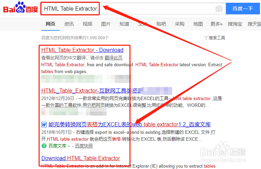
Task: Click the 百度一下 search button
Action: coord(243,9)
